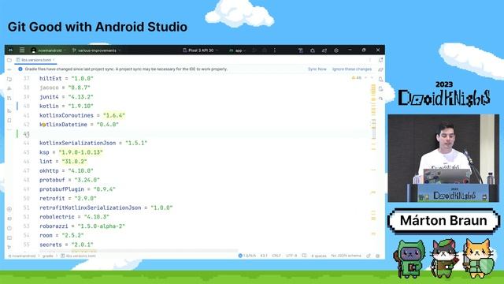This screenshot has width=504, height=284.
Task: Click Ignore these changes link
Action: tap(352, 69)
